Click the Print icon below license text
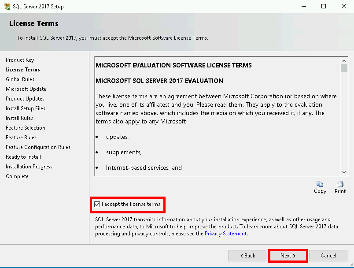This screenshot has height=268, width=354. click(x=340, y=184)
